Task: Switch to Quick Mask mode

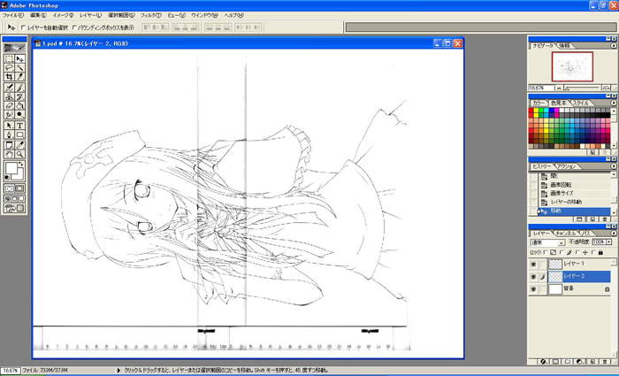Action: [x=19, y=188]
